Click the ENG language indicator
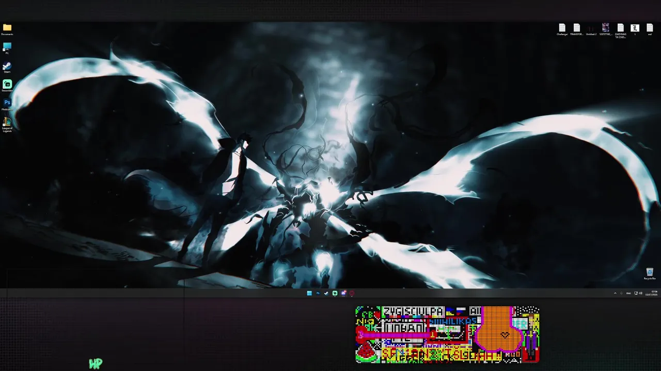The height and width of the screenshot is (371, 661). click(628, 293)
